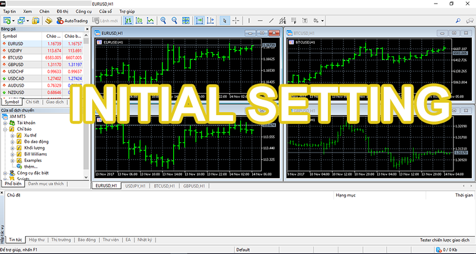The height and width of the screenshot is (254, 476).
Task: Click the Navigator scrollbar down arrow
Action: point(86,177)
